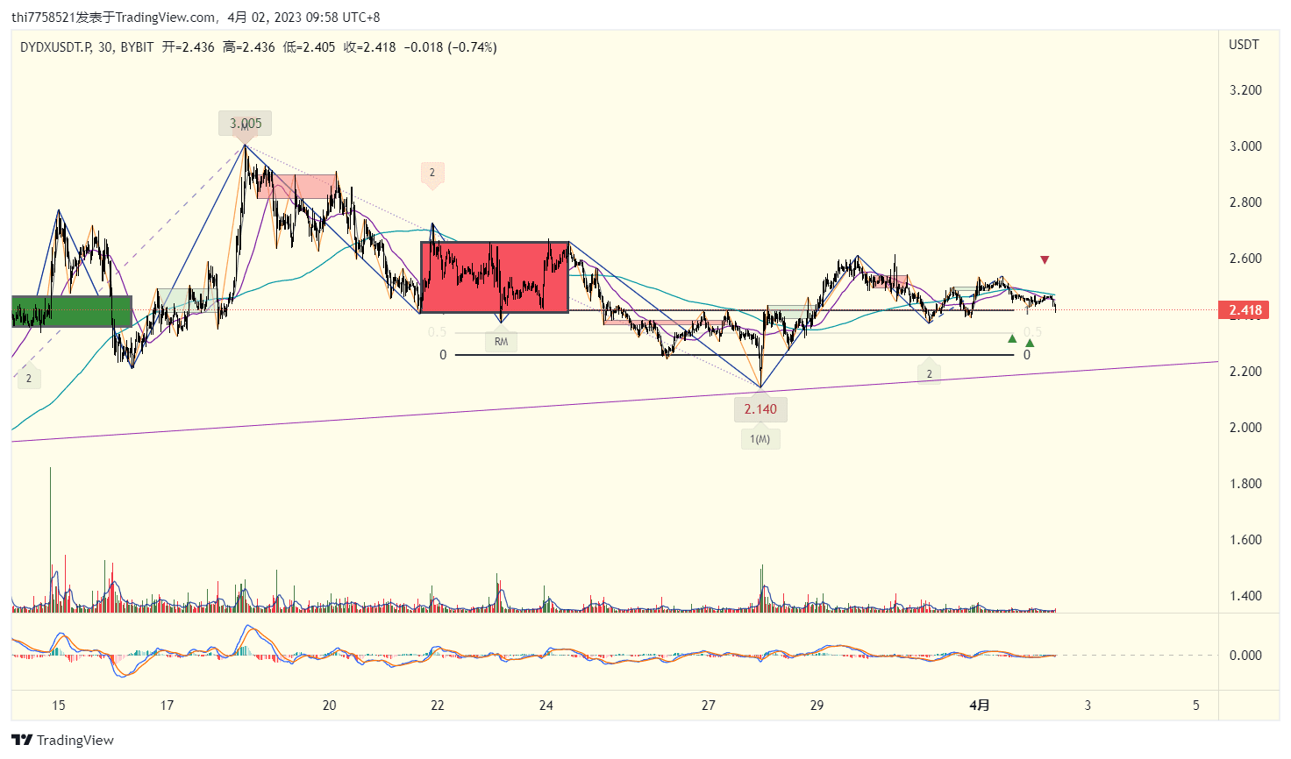Screen dimensions: 1291x759
Task: Click the 3.005 high price label
Action: pos(246,124)
